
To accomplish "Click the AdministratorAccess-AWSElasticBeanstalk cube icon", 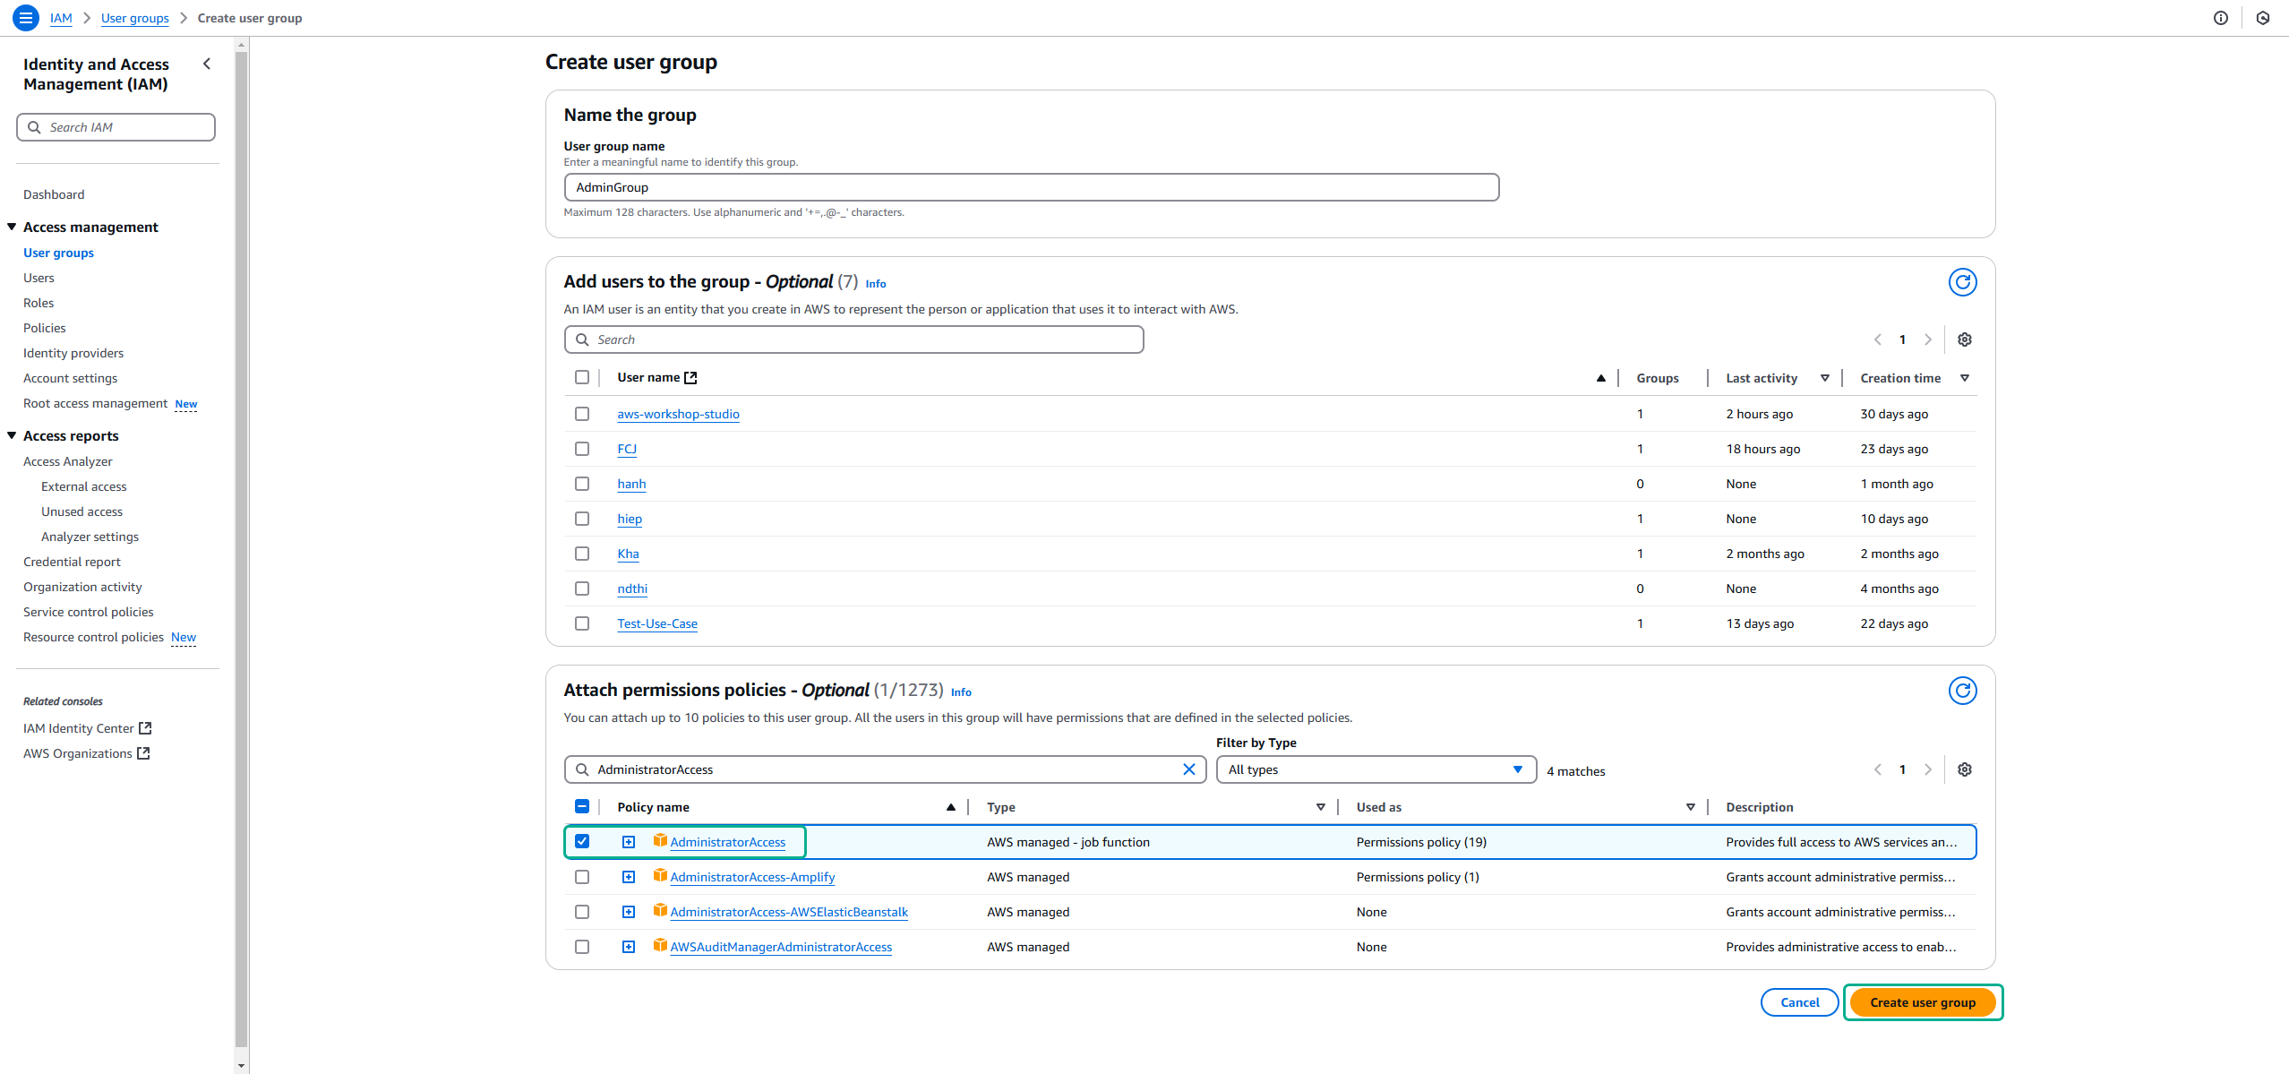I will pyautogui.click(x=660, y=910).
